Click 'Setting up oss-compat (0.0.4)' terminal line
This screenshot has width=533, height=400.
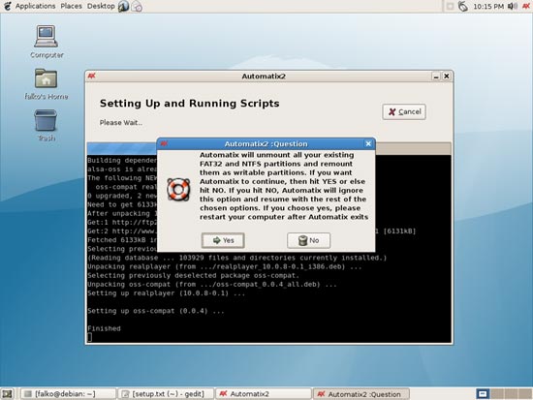click(156, 311)
